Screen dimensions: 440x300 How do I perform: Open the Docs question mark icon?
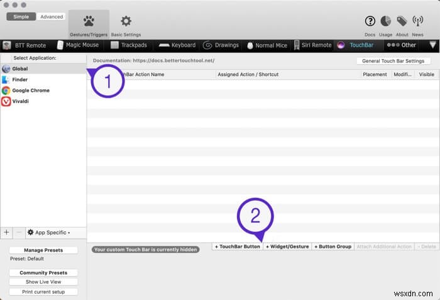point(370,21)
